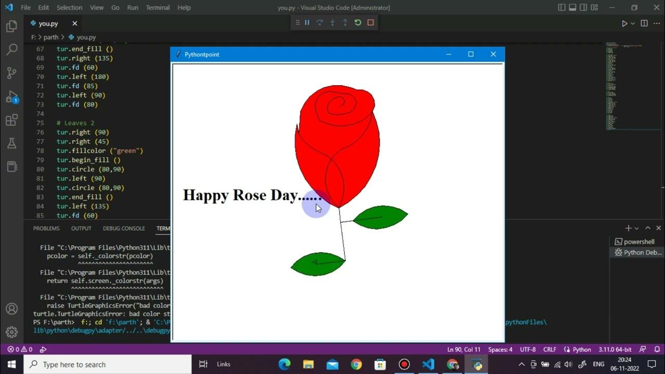The height and width of the screenshot is (374, 665).
Task: Select interpreter 3.11.0 64-bit in status bar
Action: (615, 350)
